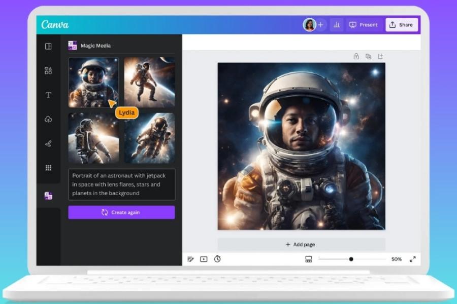457x304 pixels.
Task: Click the add page icon above canvas
Action: 381,56
